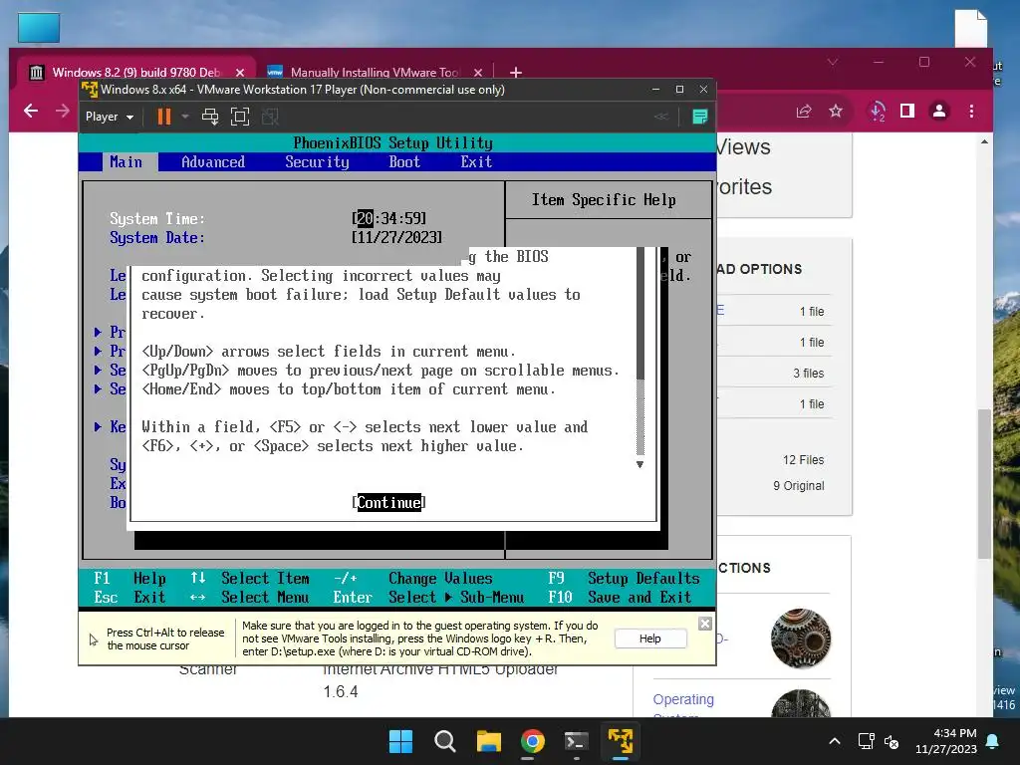The image size is (1020, 765).
Task: Open the Chrome tab search chevron
Action: tap(833, 62)
